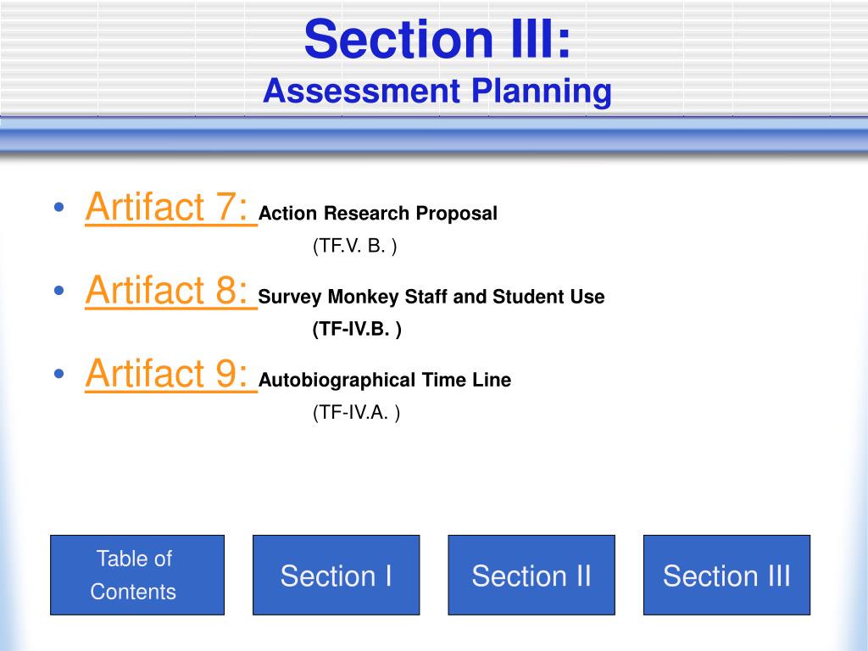868x651 pixels.
Task: Click the bullet beside Artifact 9
Action: [59, 374]
